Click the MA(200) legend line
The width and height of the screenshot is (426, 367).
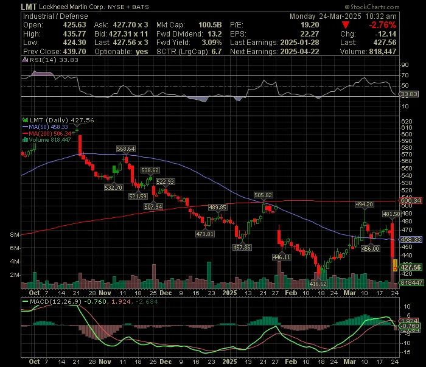pos(26,133)
